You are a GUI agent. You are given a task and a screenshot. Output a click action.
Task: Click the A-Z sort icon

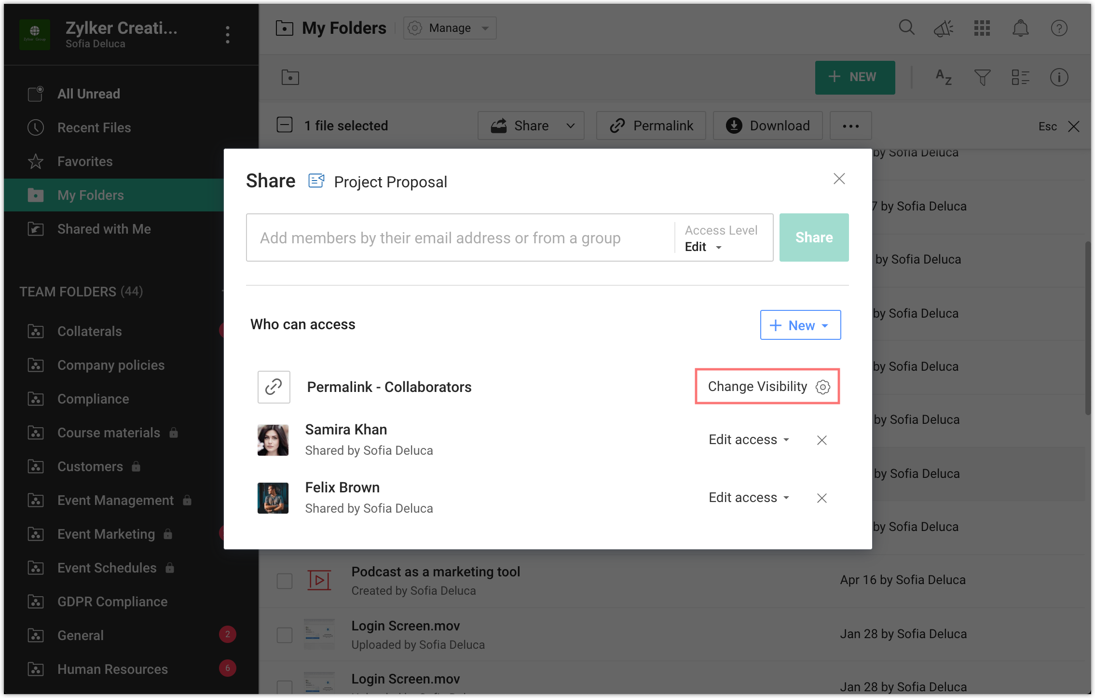tap(943, 77)
